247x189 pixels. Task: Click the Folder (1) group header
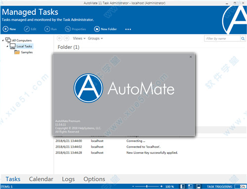tap(69, 47)
